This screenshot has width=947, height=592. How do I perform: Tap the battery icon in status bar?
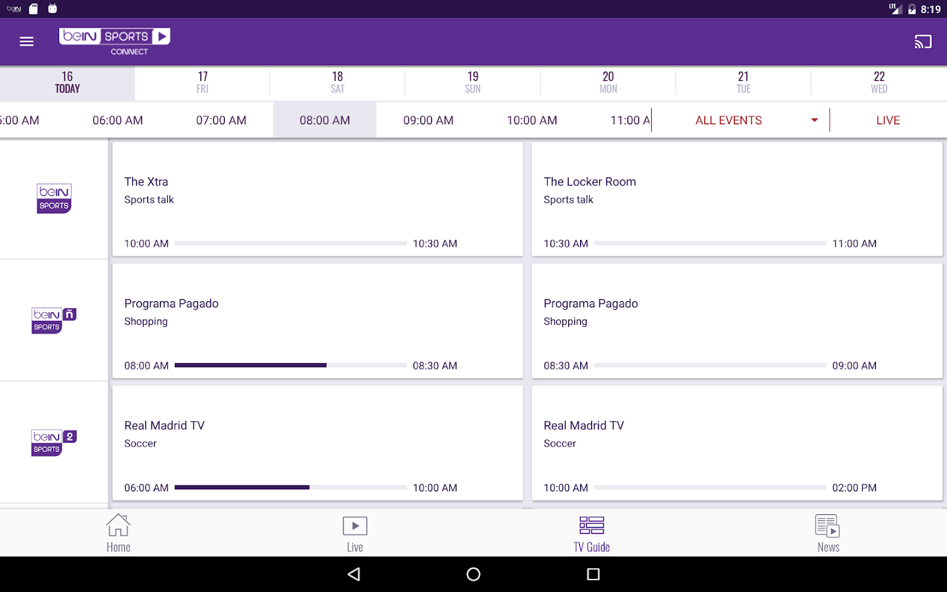[x=911, y=9]
